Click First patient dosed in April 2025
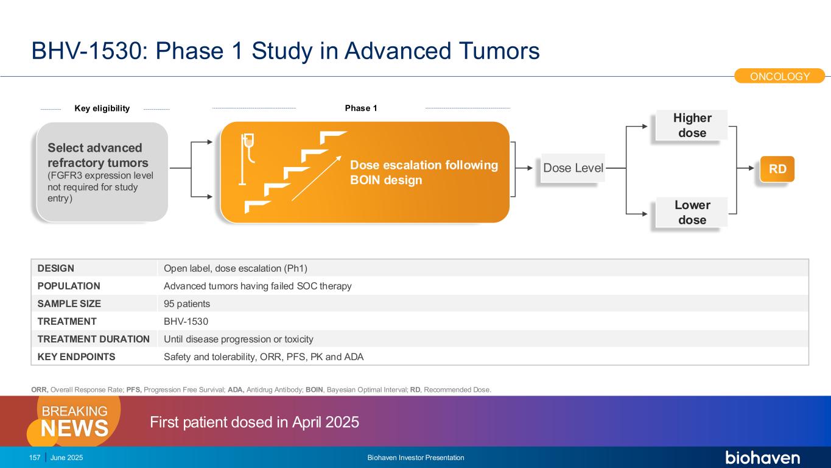831x468 pixels. coord(254,422)
